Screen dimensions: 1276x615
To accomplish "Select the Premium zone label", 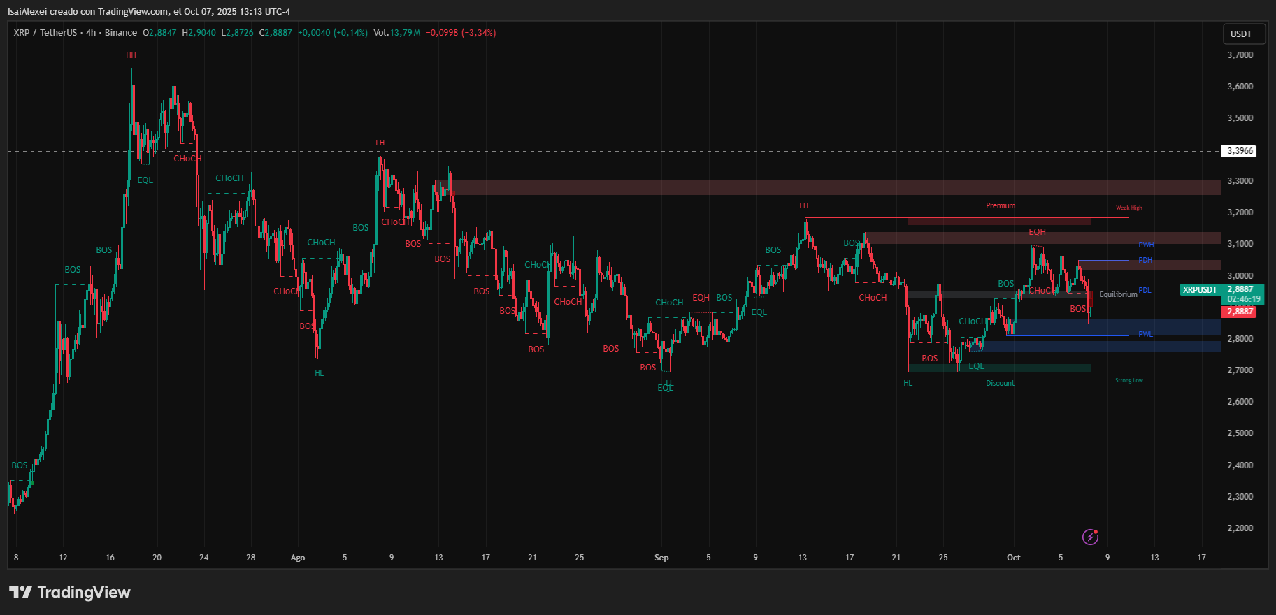I will tap(1001, 205).
